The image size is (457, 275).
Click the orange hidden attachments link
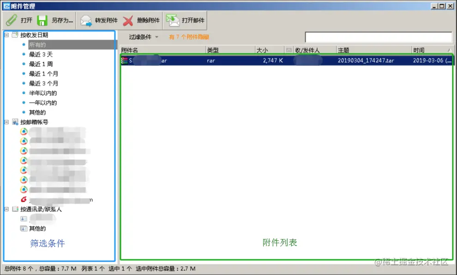click(189, 37)
